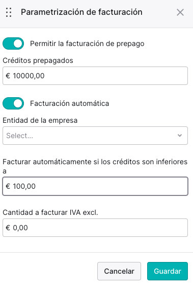193x286 pixels.
Task: Expand the Select... dropdown chevron arrow
Action: pos(180,136)
